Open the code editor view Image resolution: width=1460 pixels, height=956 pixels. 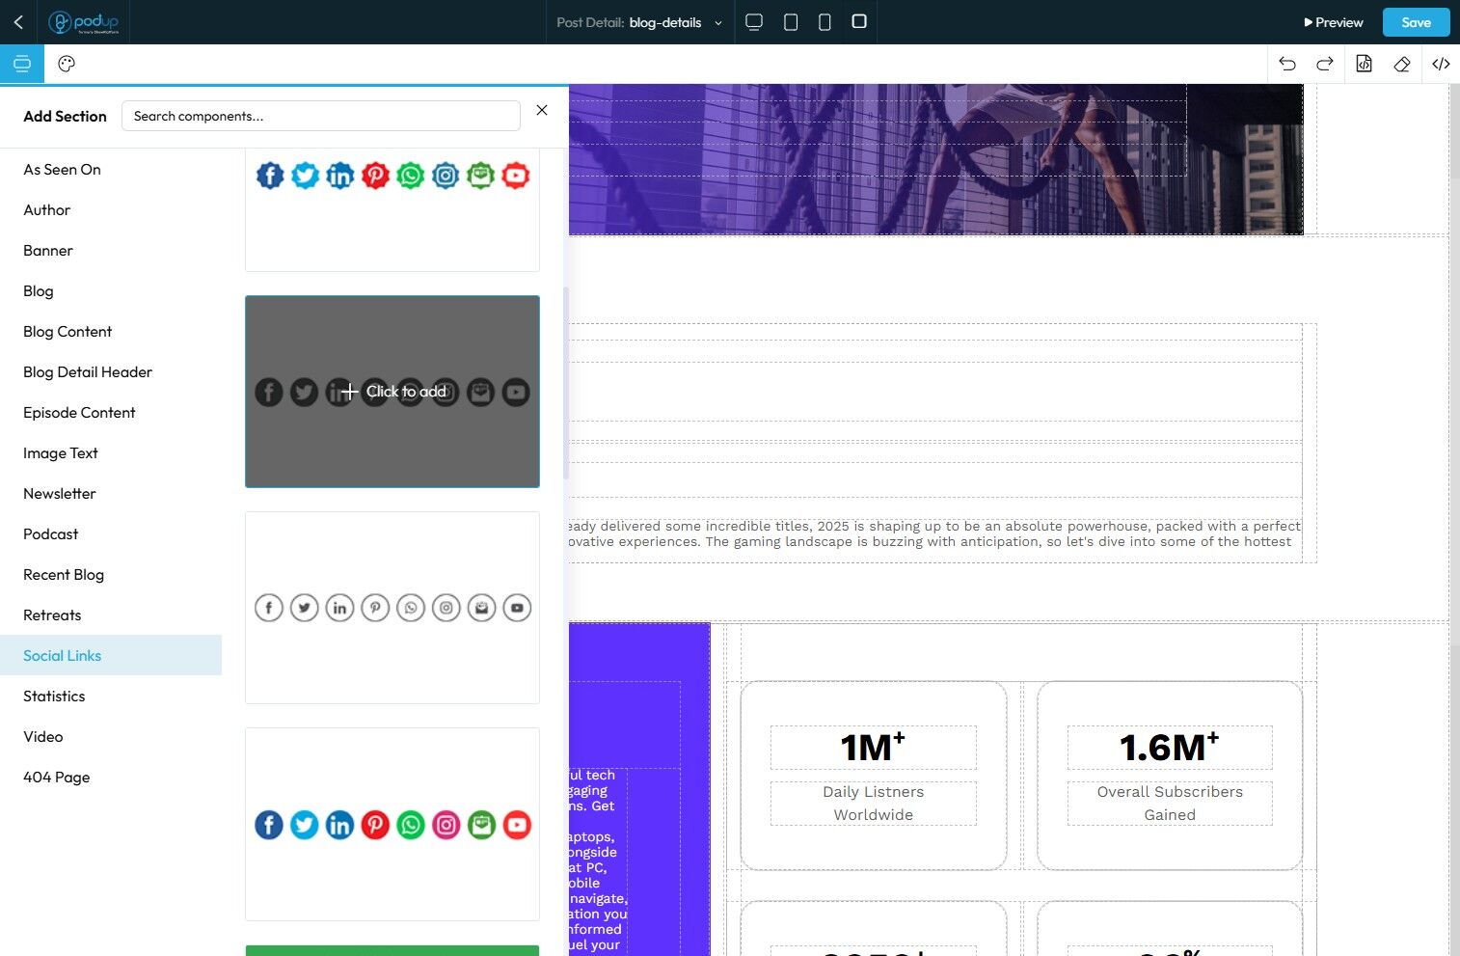click(1441, 64)
